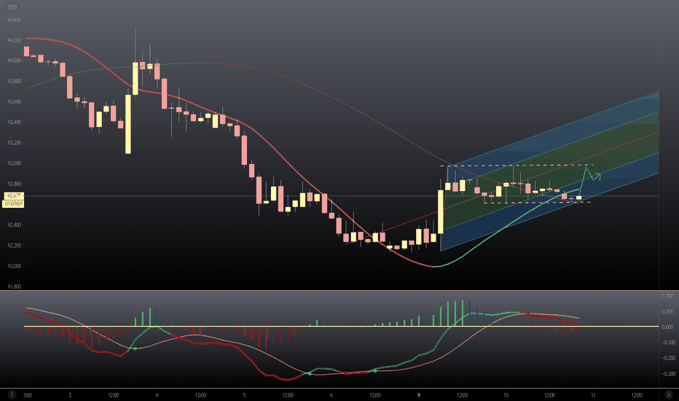Click the 94,200 price axis label
This screenshot has height=401, width=679.
pyautogui.click(x=14, y=40)
